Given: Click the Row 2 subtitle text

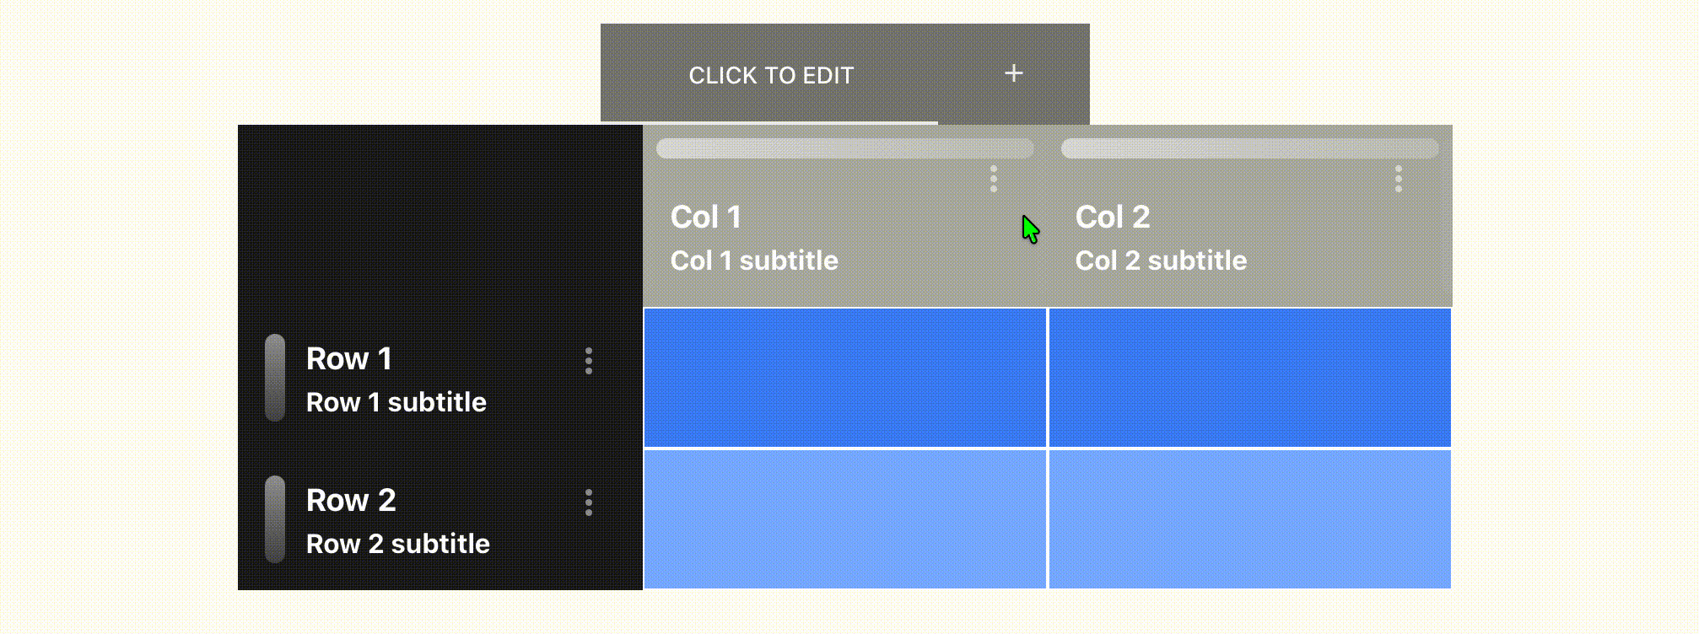Looking at the screenshot, I should [397, 544].
